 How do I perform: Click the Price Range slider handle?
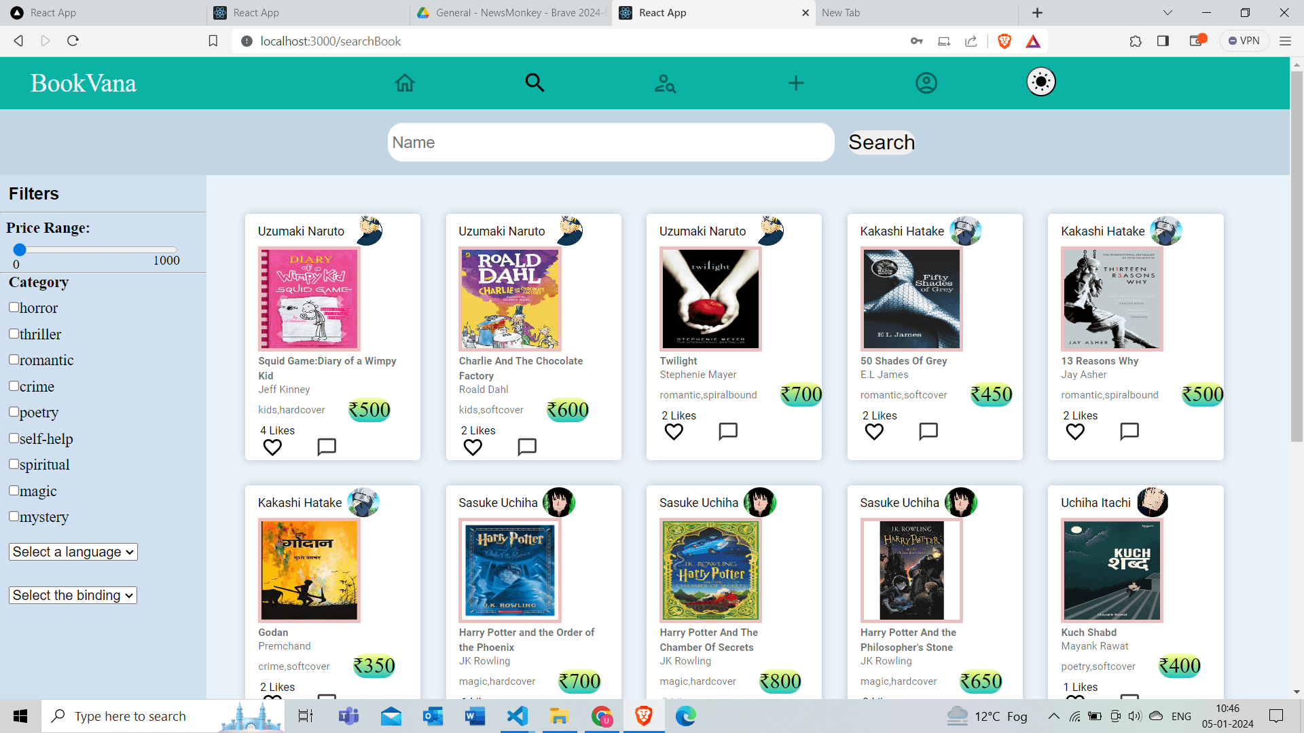pyautogui.click(x=20, y=250)
